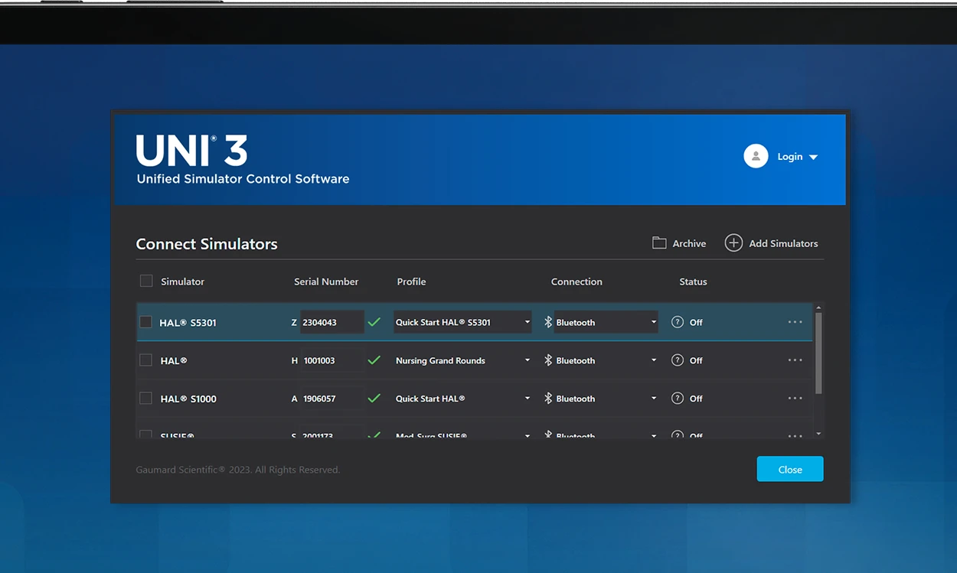Open Nursing Grand Rounds profile dropdown

[x=462, y=360]
